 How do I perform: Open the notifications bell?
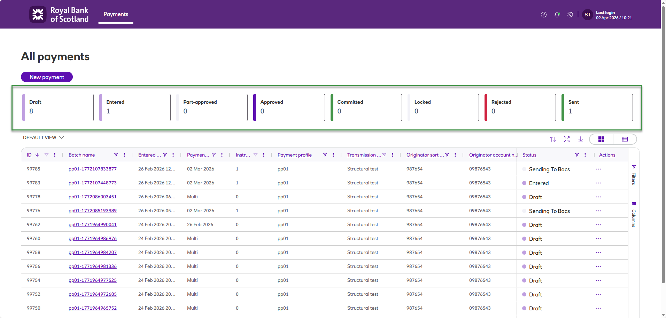pos(557,15)
